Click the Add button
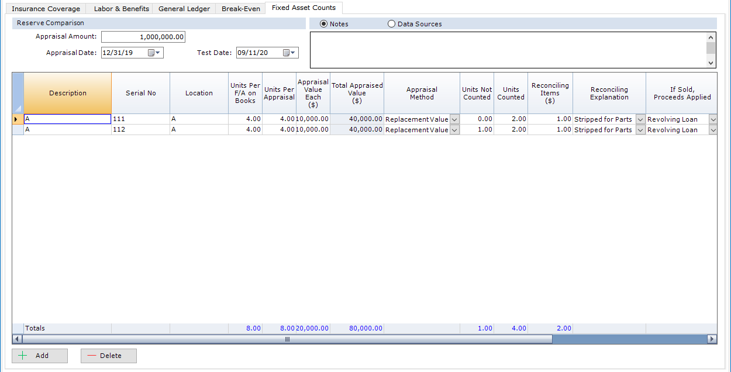 point(40,356)
